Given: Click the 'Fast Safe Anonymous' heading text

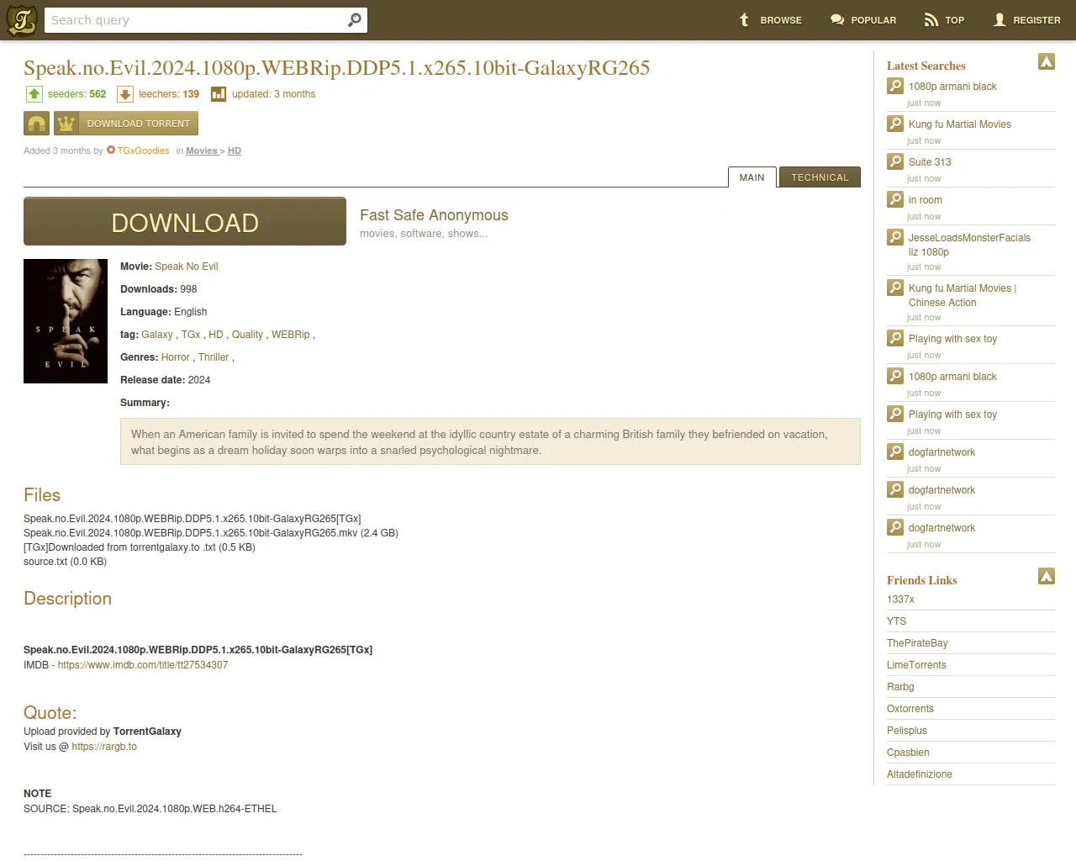Looking at the screenshot, I should pyautogui.click(x=434, y=215).
